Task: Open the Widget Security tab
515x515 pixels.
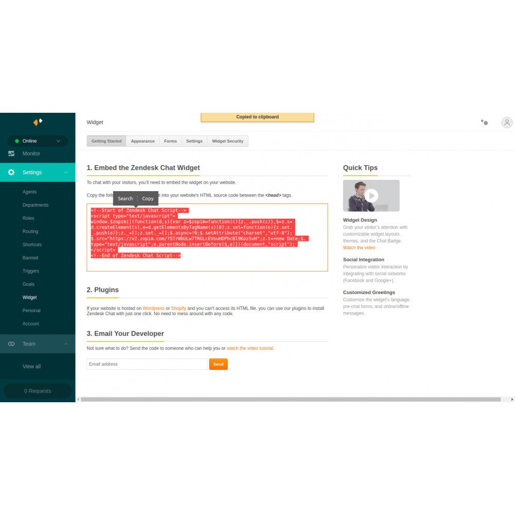Action: pos(228,141)
